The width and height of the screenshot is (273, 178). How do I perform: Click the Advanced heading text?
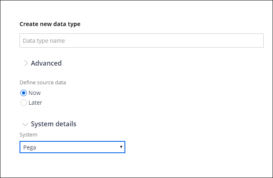[x=46, y=63]
